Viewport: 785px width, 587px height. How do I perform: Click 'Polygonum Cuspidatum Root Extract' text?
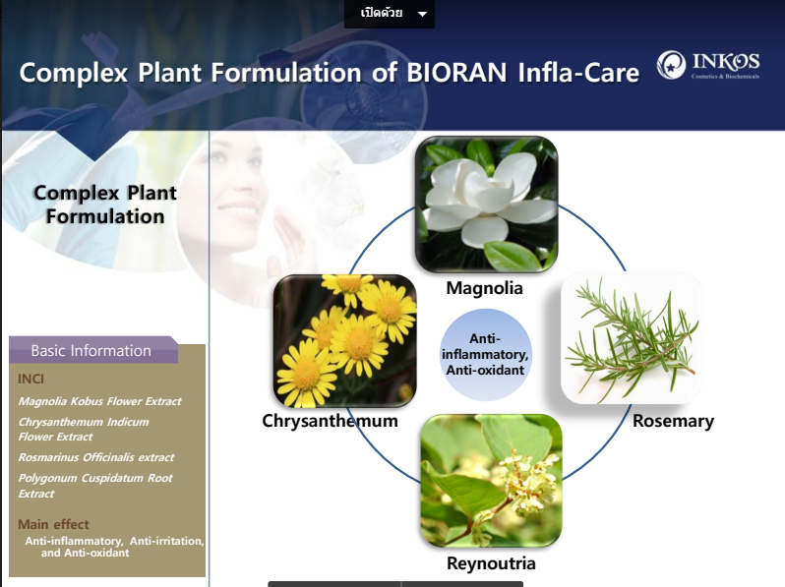(95, 486)
